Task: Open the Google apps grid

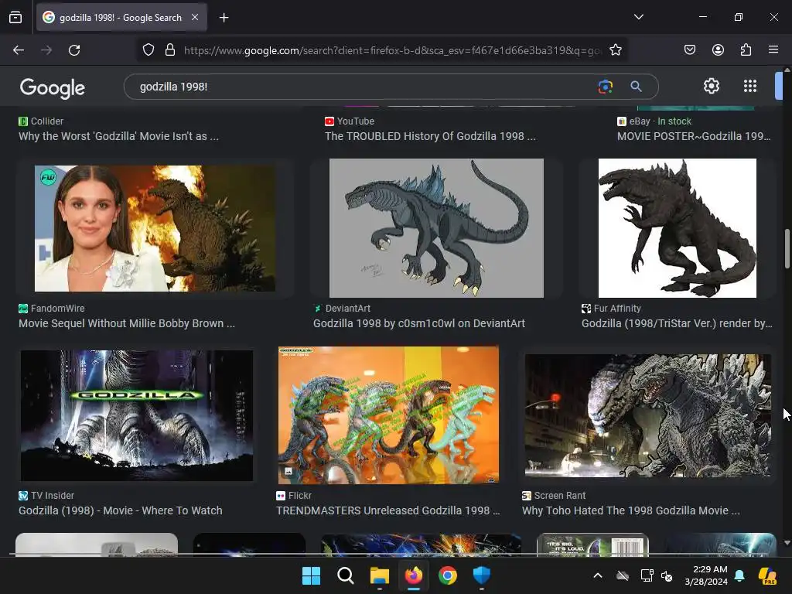Action: [x=750, y=86]
